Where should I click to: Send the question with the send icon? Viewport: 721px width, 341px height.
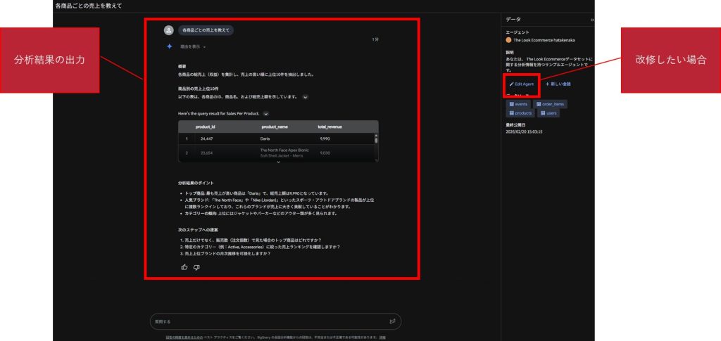392,322
